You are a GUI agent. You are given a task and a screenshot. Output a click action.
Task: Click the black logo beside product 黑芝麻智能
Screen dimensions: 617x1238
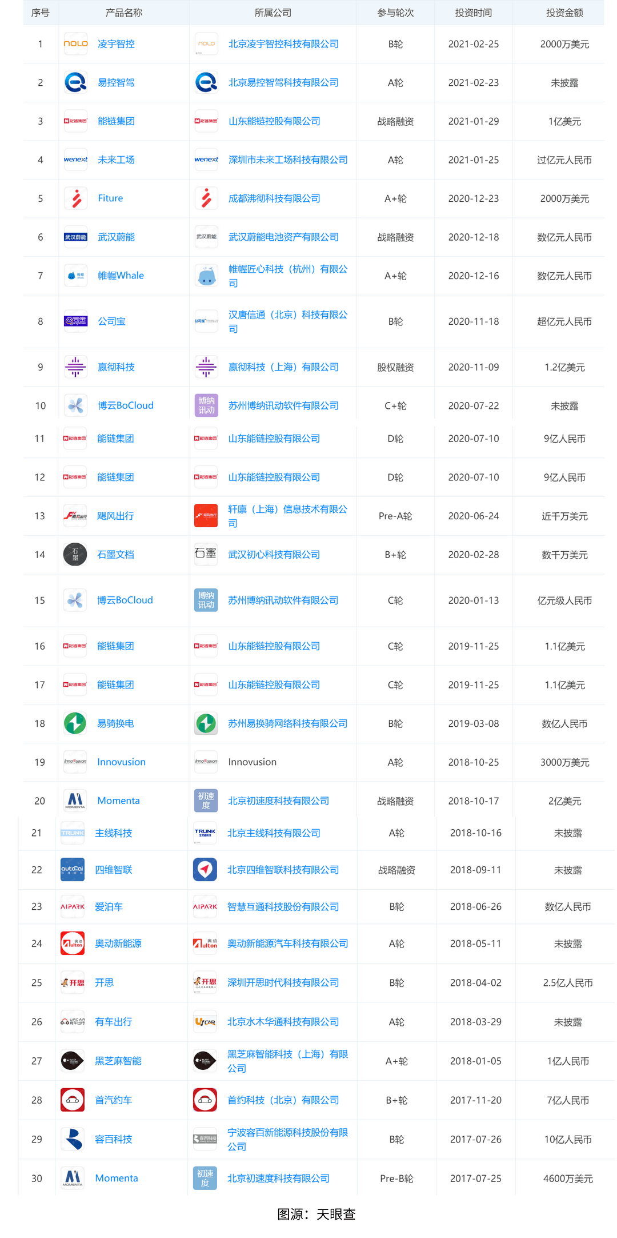73,1061
